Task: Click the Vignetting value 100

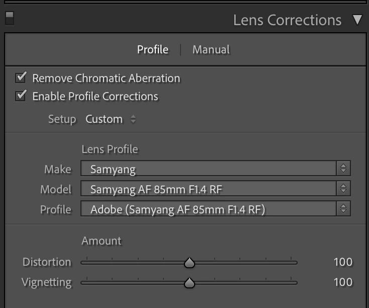Action: pos(343,282)
